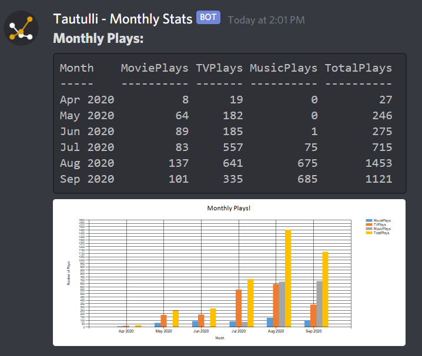Click the Number of Plays y-axis title
Screen dimensions: 422x356
point(68,273)
